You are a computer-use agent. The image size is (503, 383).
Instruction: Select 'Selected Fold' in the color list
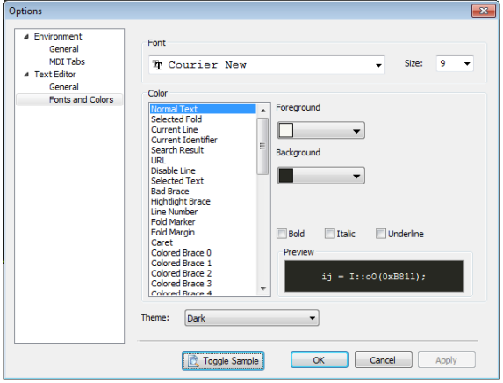click(203, 119)
